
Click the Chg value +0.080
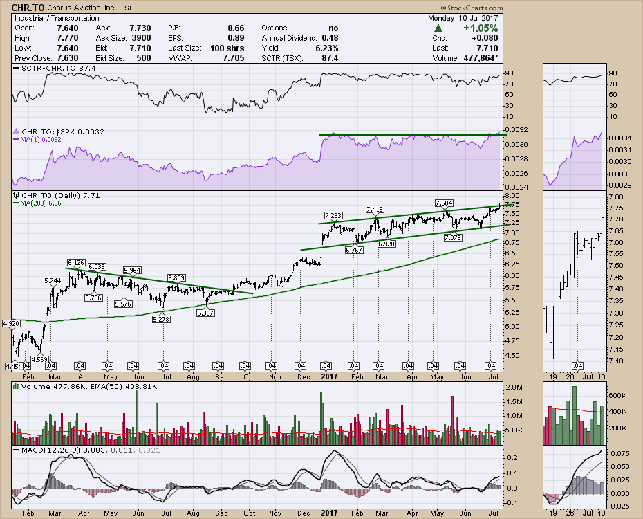(x=485, y=38)
